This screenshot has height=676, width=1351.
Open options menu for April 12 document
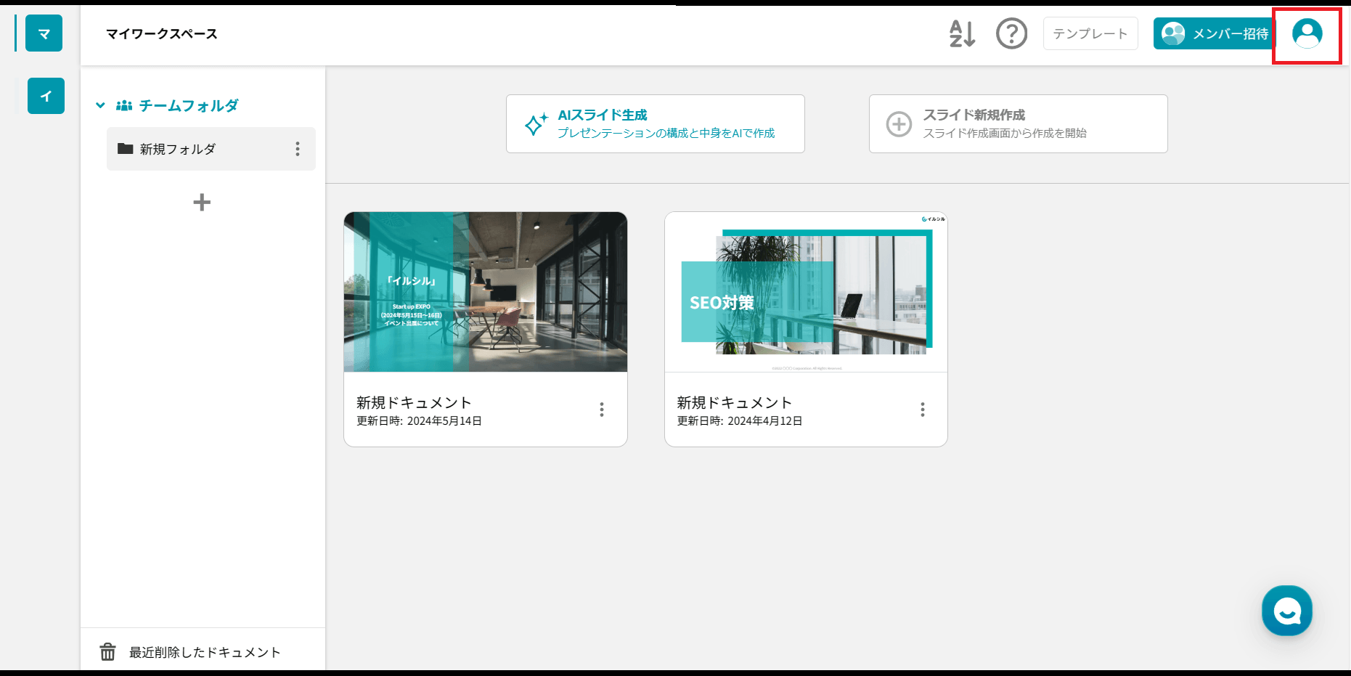(923, 410)
